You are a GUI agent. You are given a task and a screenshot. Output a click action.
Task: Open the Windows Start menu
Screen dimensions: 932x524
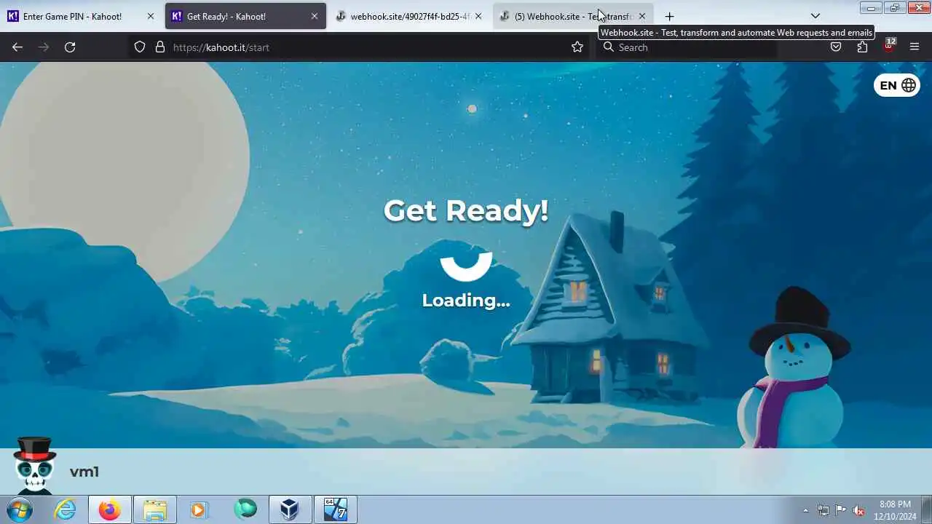(20, 509)
